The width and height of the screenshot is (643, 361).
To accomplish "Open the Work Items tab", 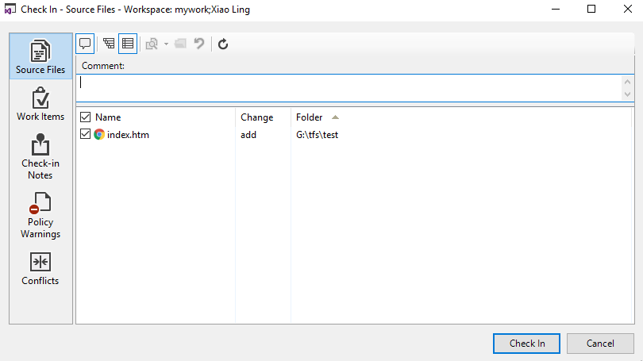I will point(40,105).
